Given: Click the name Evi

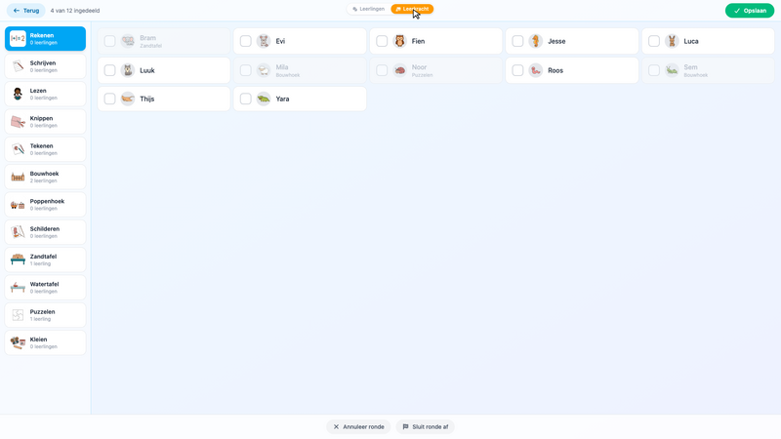Looking at the screenshot, I should [280, 41].
